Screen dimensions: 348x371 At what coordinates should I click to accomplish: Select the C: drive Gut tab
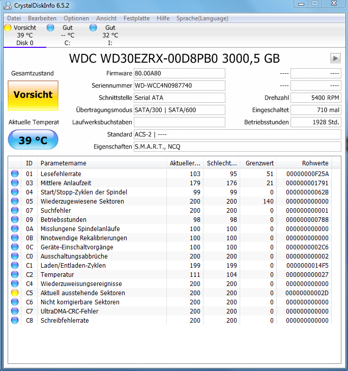coord(68,35)
